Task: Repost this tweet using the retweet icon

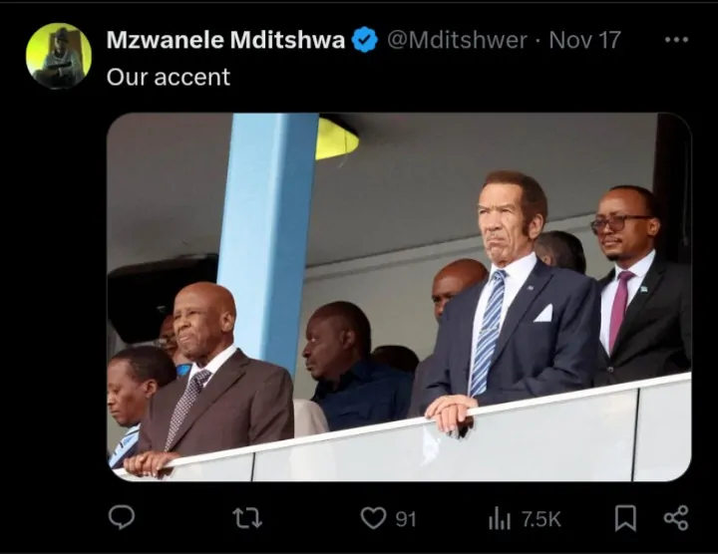Action: pos(245,517)
